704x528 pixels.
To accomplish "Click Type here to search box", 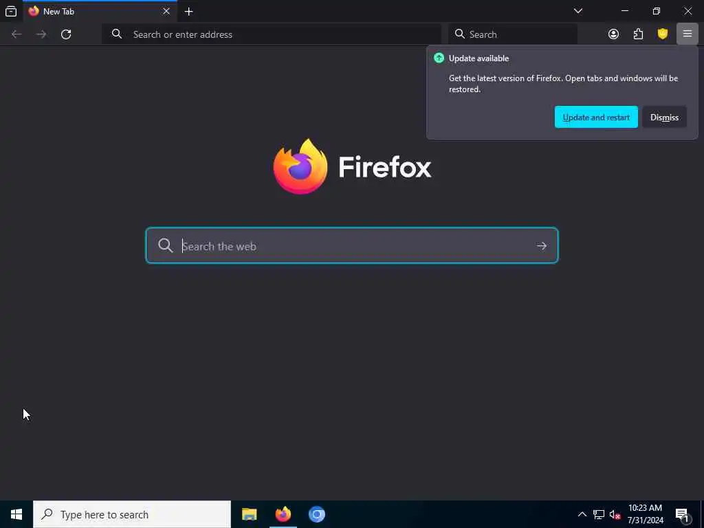I will tap(132, 514).
